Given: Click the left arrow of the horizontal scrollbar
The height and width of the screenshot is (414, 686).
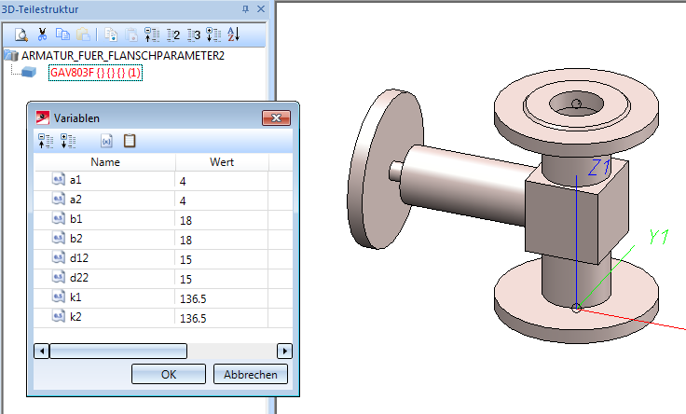Looking at the screenshot, I should coord(42,351).
